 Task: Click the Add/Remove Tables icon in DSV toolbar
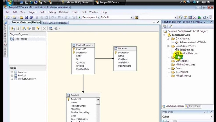coord(13,29)
